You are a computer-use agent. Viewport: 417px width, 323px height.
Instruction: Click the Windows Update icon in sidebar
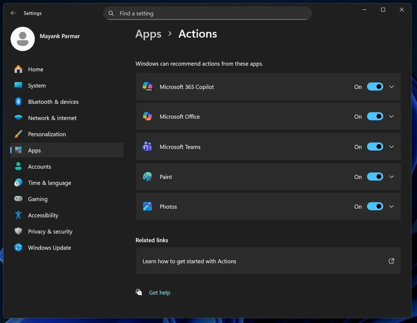18,247
